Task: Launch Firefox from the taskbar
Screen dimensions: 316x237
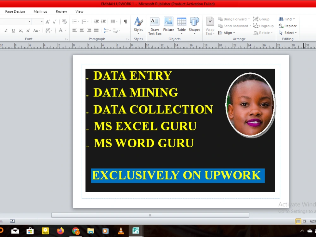Action: 60,231
